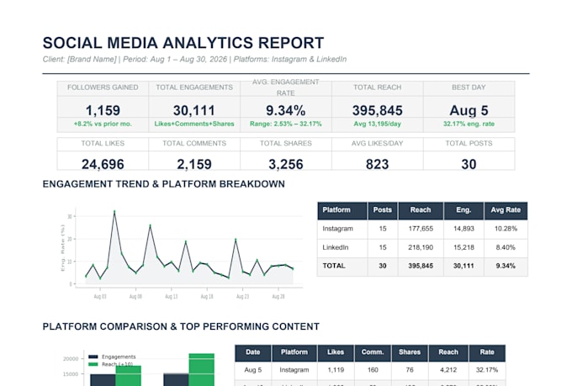Select the +8.2% vs prior mo. note
This screenshot has height=386, width=572.
(103, 124)
